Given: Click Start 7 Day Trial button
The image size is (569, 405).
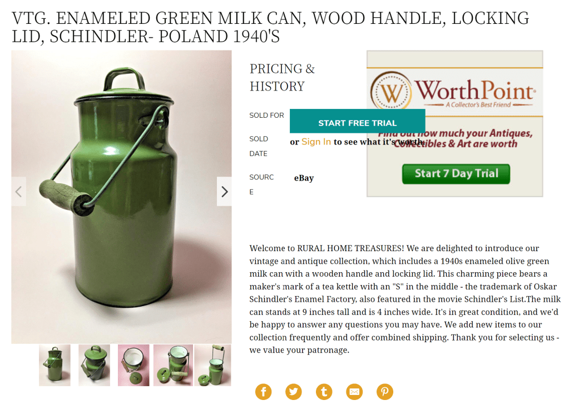Looking at the screenshot, I should [x=456, y=174].
